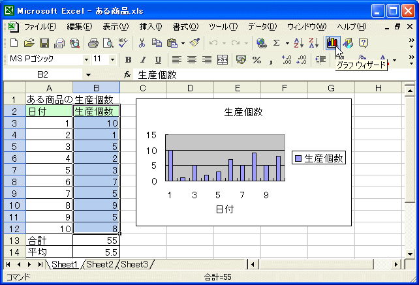The image size is (419, 285).
Task: Run the ABC spelling check icon
Action: coord(123,43)
